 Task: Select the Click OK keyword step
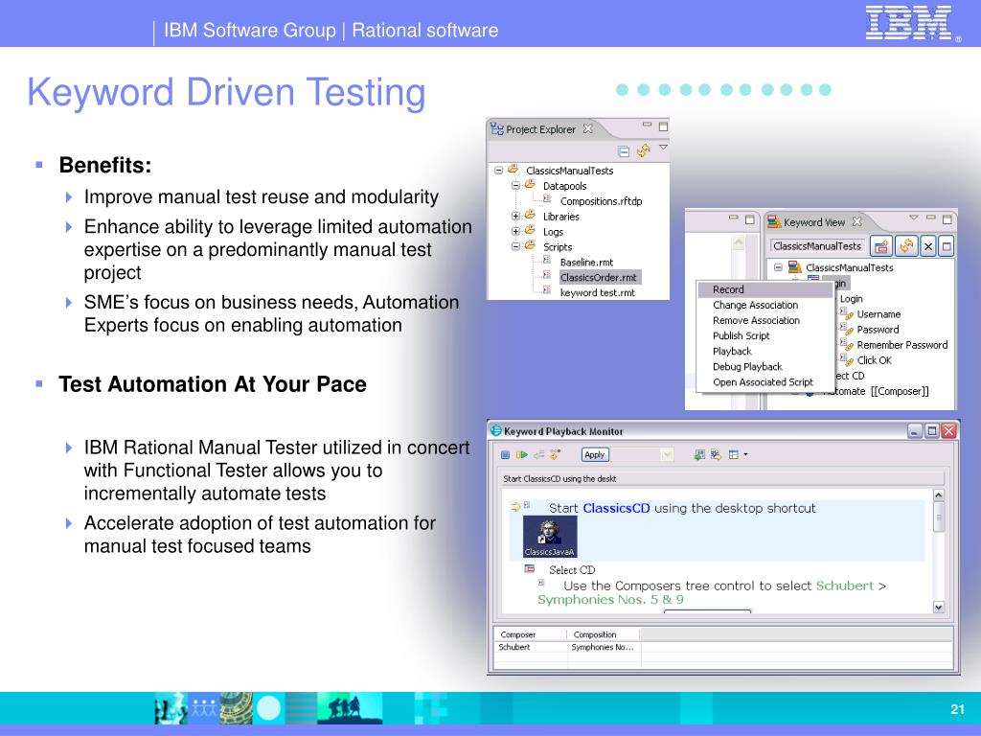(874, 360)
